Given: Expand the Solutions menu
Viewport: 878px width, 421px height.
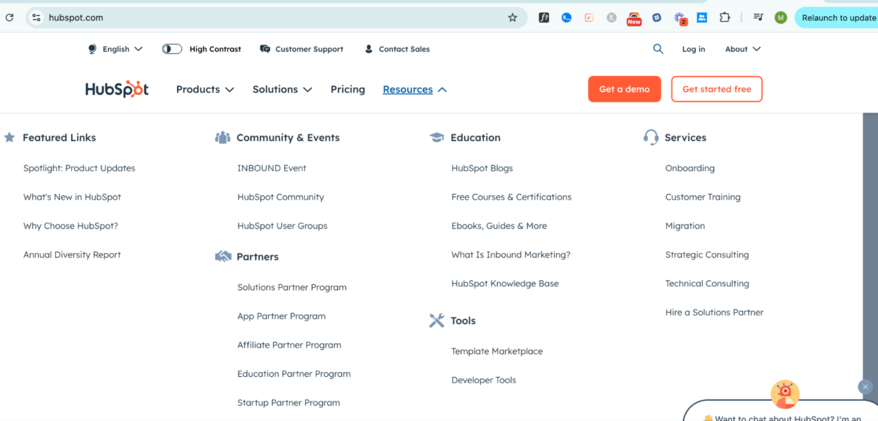Looking at the screenshot, I should click(282, 89).
